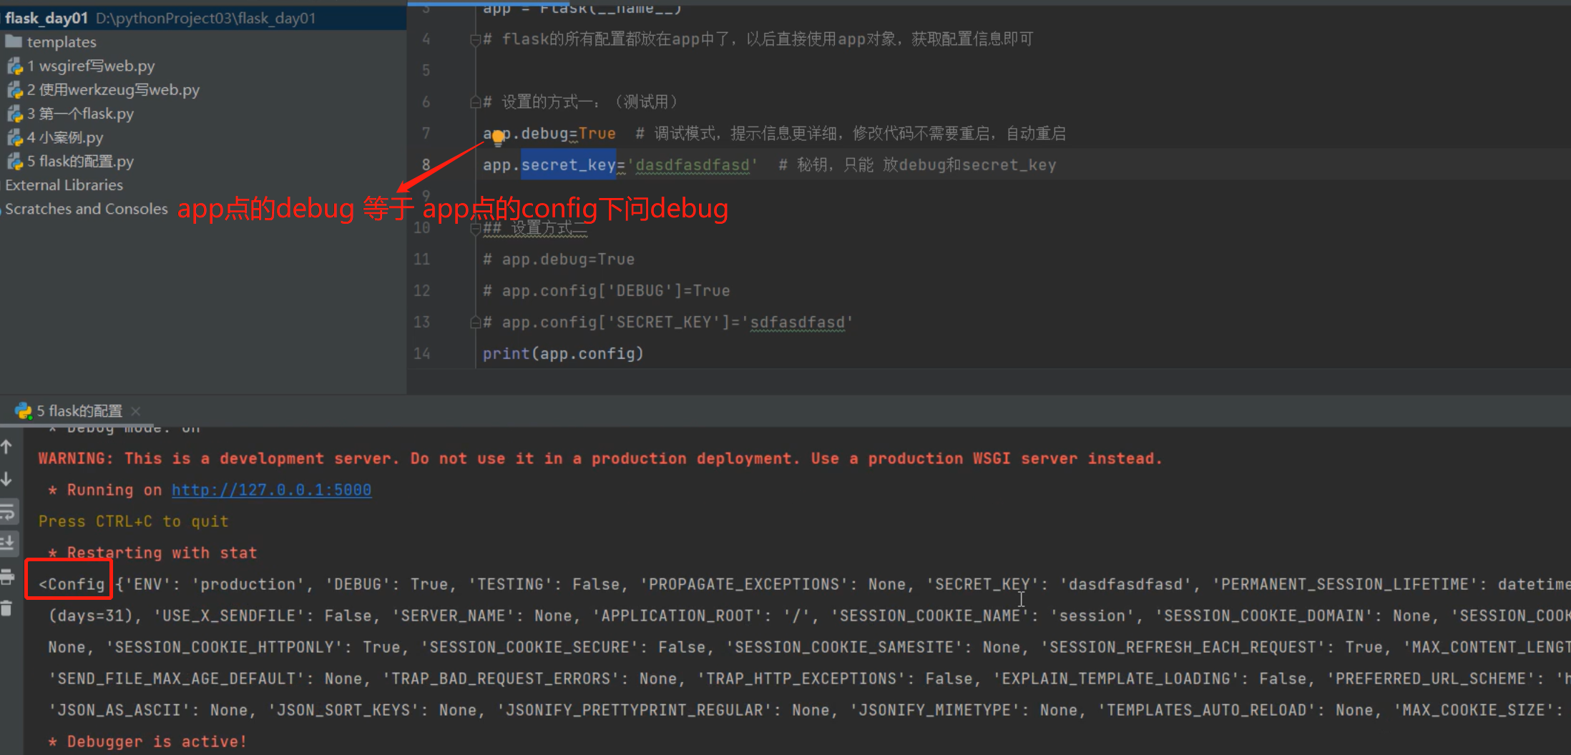Toggle soft-wrap in run console
The height and width of the screenshot is (755, 1571).
point(8,512)
